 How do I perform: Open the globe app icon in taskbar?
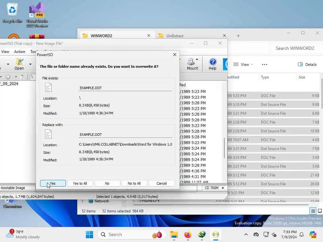pos(202,234)
